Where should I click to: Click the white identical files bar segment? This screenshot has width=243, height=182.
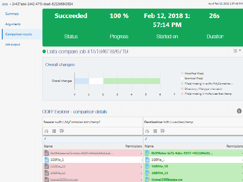pos(96,81)
